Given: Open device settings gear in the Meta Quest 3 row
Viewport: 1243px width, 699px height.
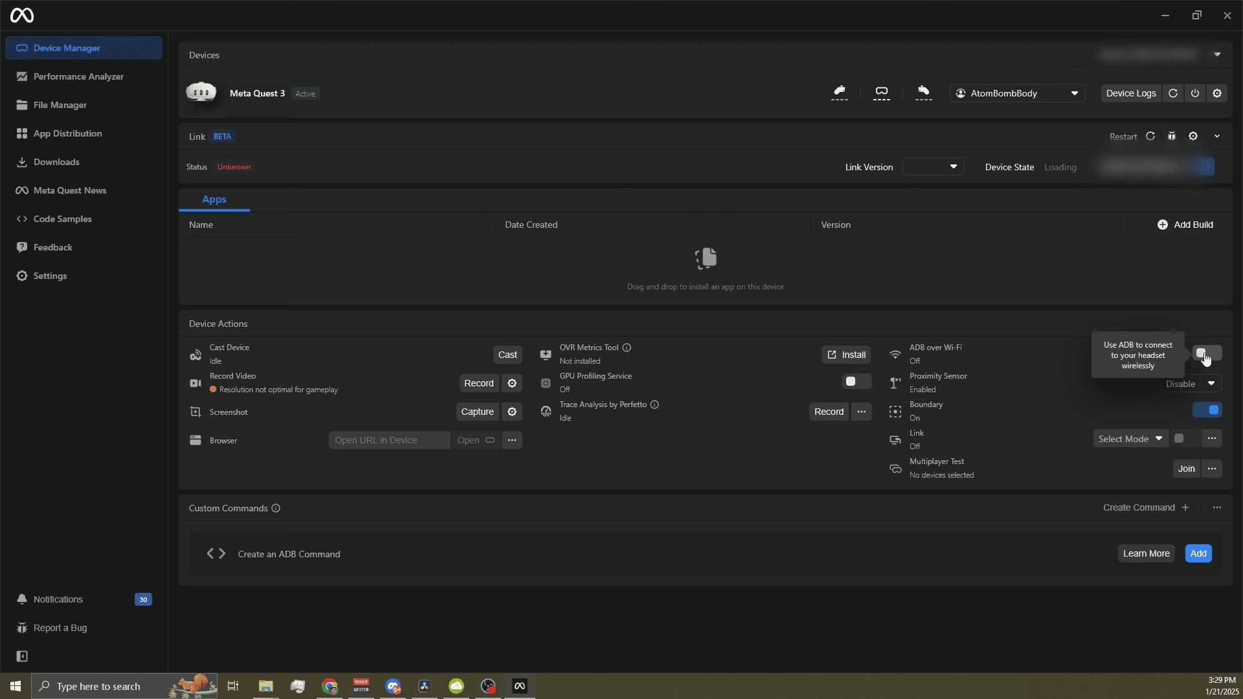Looking at the screenshot, I should (1217, 93).
